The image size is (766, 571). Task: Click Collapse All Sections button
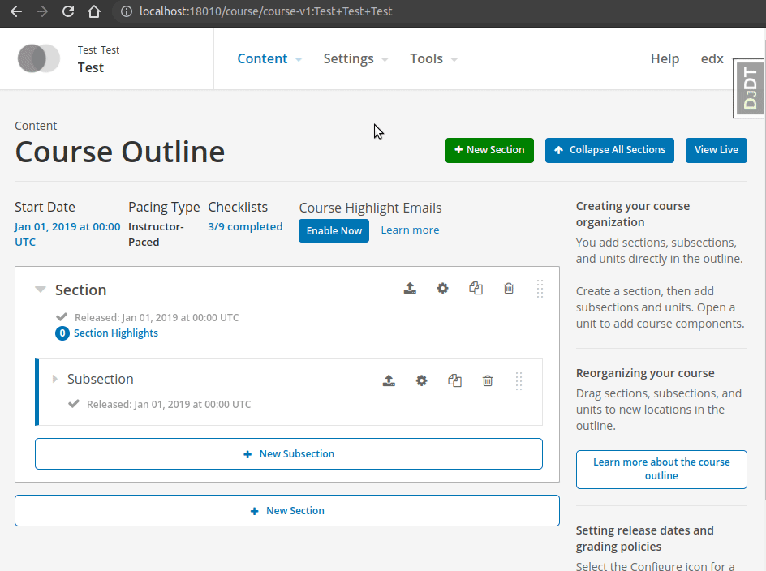(x=609, y=150)
